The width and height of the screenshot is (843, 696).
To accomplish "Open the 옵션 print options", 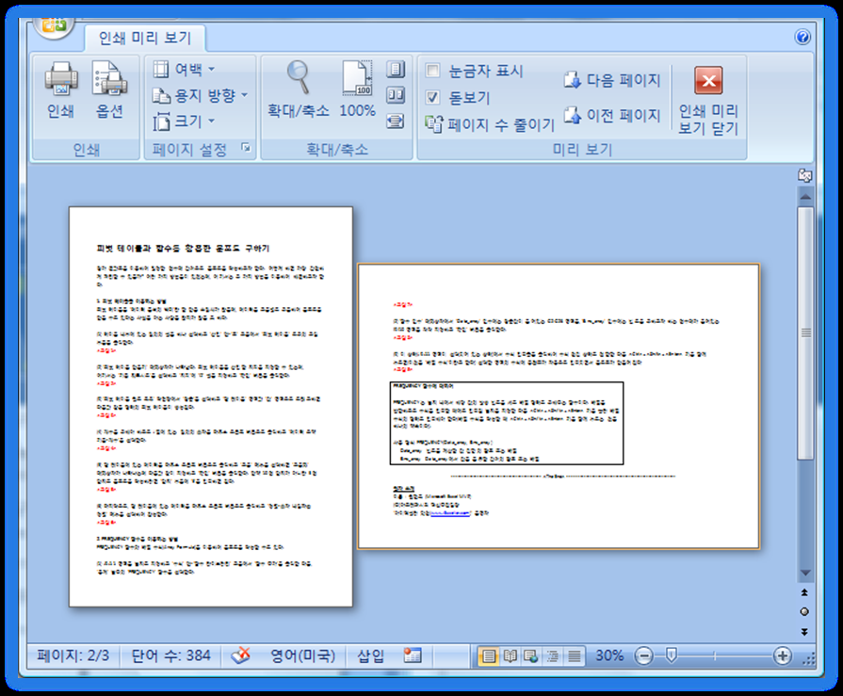I will 109,89.
